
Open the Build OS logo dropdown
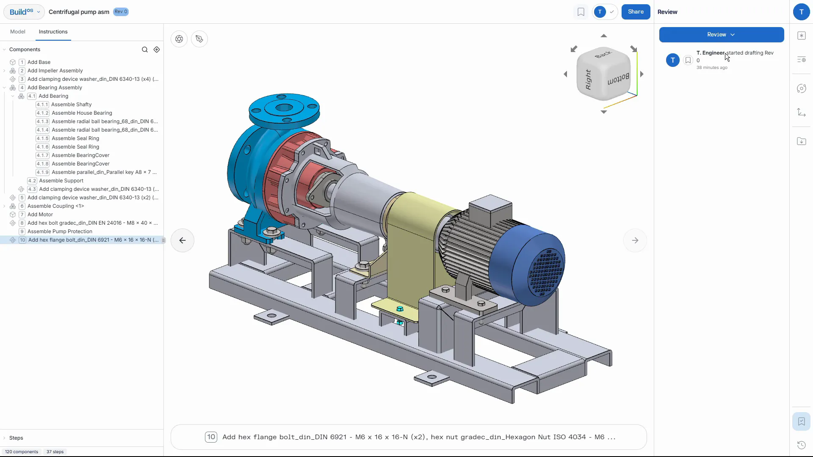click(x=24, y=12)
